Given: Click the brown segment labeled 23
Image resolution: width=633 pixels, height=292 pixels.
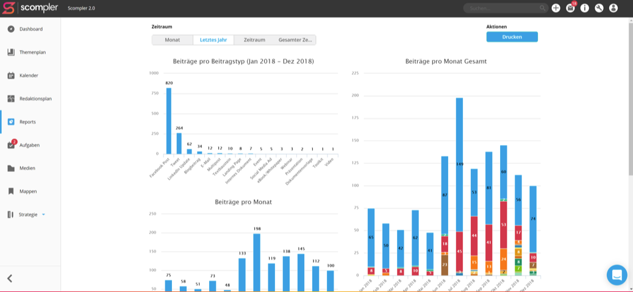Looking at the screenshot, I should click(445, 265).
